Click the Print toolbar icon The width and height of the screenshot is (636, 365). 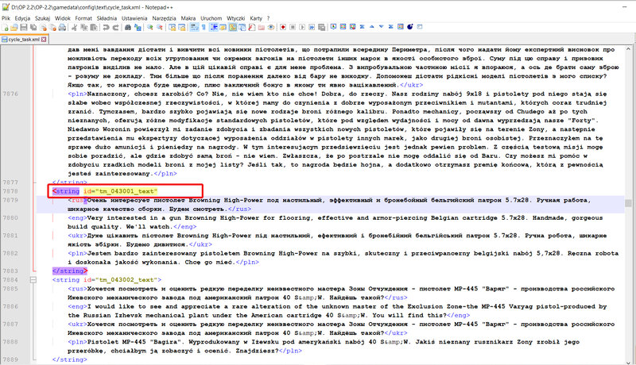tap(64, 27)
